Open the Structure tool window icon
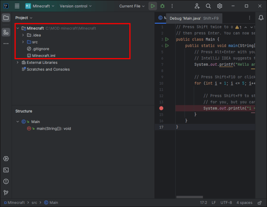 pyautogui.click(x=6, y=32)
